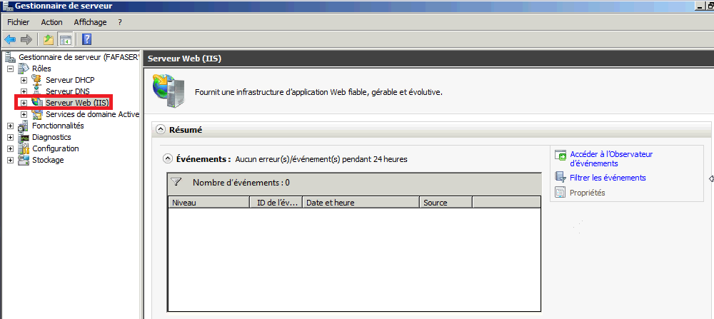The image size is (714, 319).
Task: Open the ? help menu
Action: coord(120,22)
